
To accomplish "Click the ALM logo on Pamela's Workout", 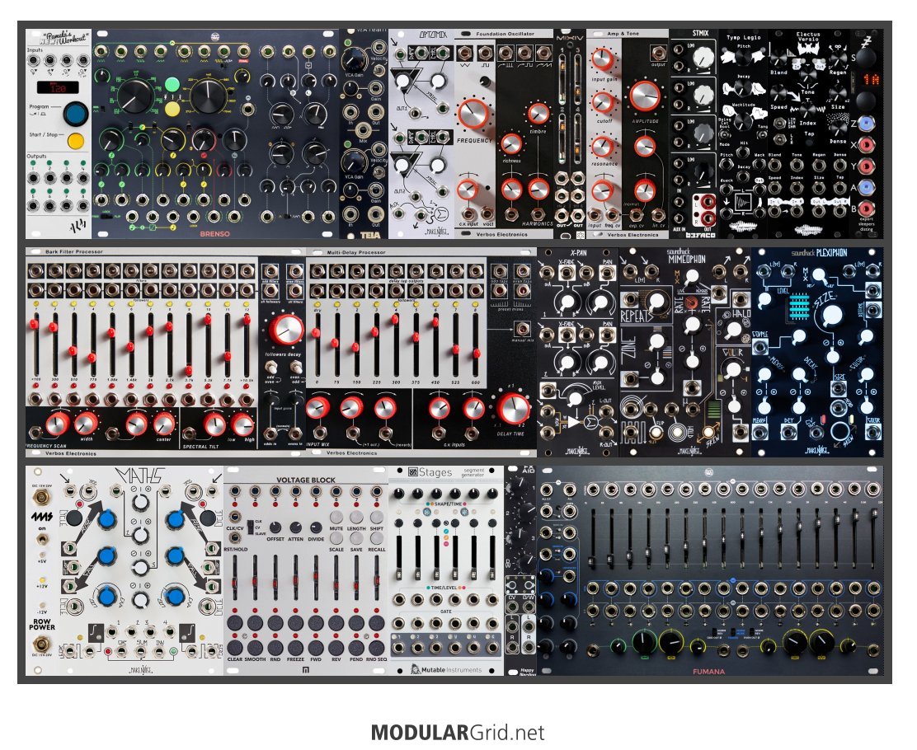I will (78, 226).
